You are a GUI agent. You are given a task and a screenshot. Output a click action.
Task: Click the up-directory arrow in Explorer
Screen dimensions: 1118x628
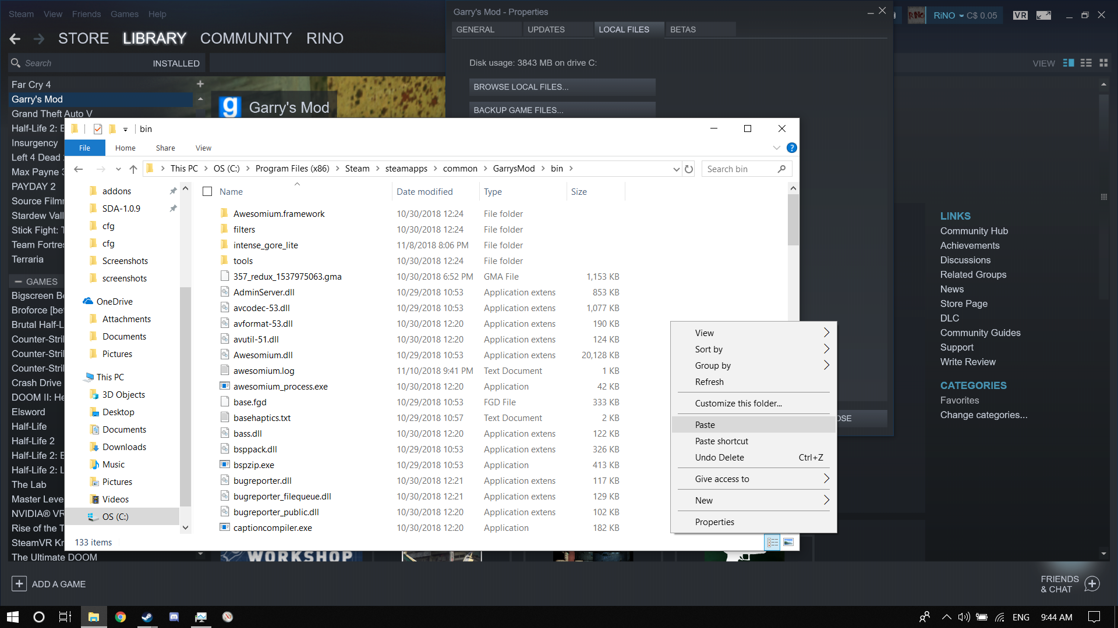133,169
